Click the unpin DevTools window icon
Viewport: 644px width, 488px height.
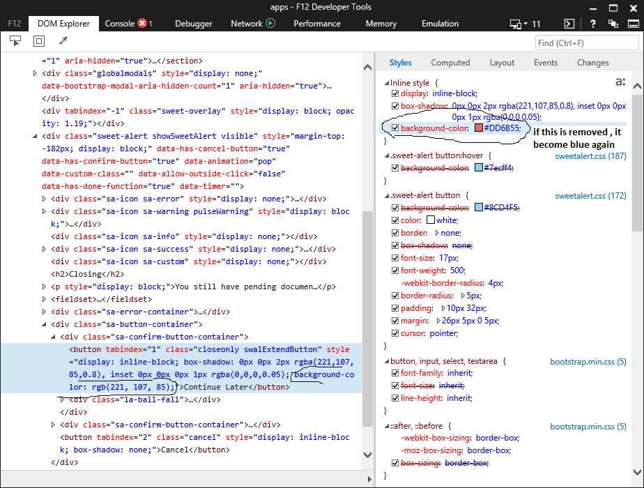click(614, 23)
